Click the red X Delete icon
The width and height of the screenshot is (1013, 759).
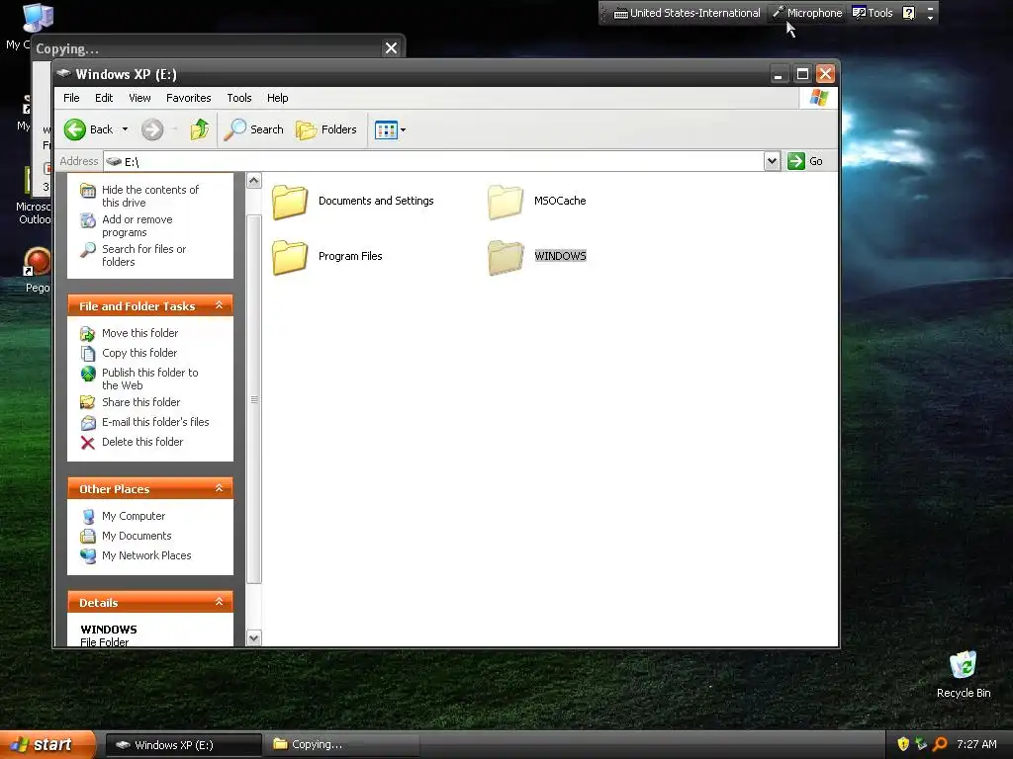pos(88,443)
